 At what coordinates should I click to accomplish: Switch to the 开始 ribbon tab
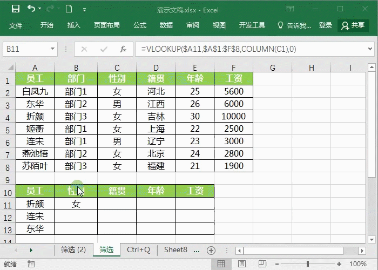(x=47, y=25)
